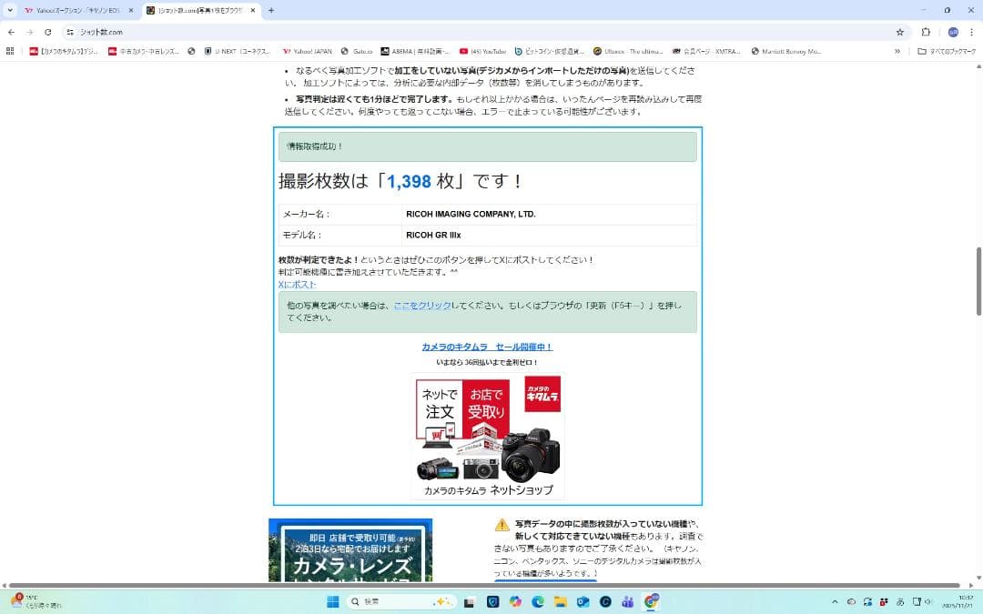Click the browser back arrow
The height and width of the screenshot is (614, 983).
[x=10, y=31]
